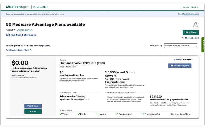The height and width of the screenshot is (128, 205).
Task: Open Plan Details for HumanaChoice plan
Action: point(33,106)
